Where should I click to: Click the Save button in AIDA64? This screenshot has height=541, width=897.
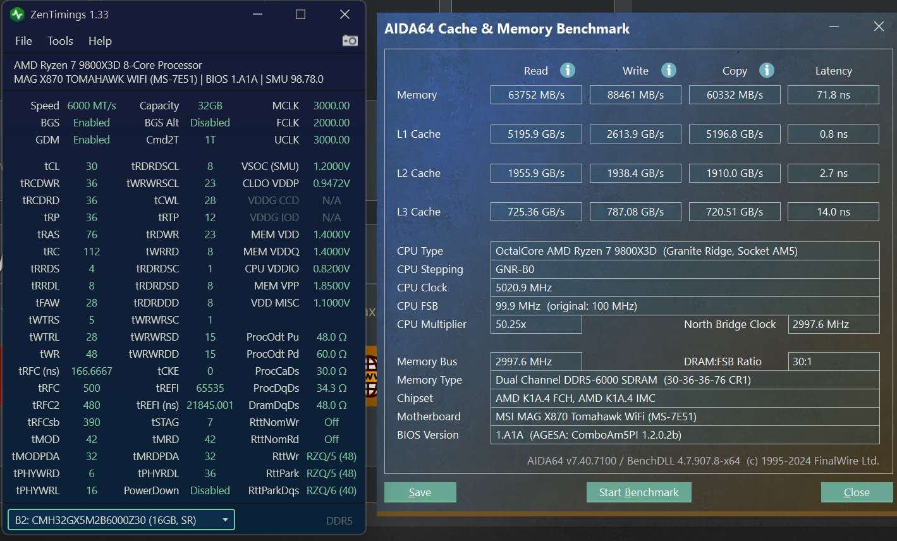[420, 492]
